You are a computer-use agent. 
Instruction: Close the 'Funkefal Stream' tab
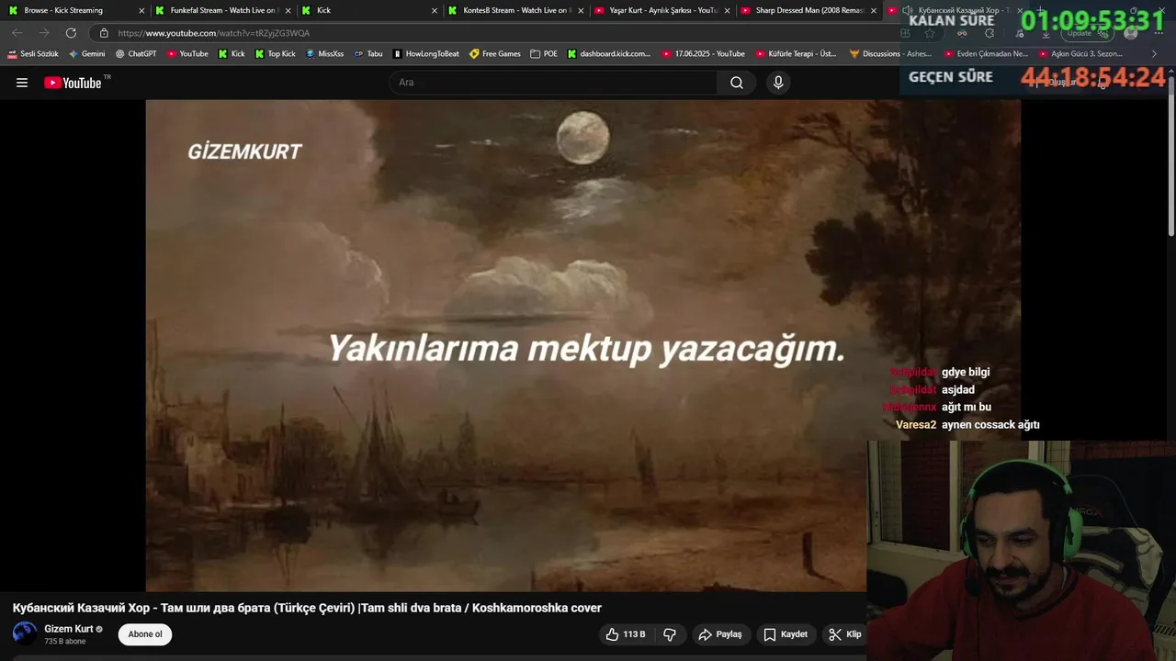(288, 11)
